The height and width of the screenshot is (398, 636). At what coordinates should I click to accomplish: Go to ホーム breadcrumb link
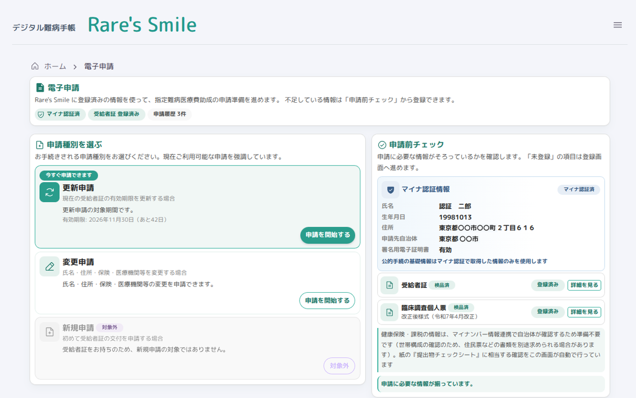55,66
